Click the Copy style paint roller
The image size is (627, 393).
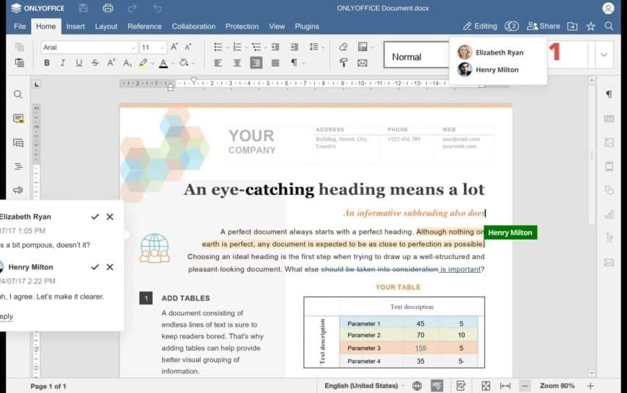tap(343, 63)
